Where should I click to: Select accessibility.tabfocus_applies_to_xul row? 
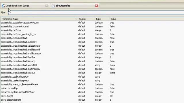click(92, 34)
